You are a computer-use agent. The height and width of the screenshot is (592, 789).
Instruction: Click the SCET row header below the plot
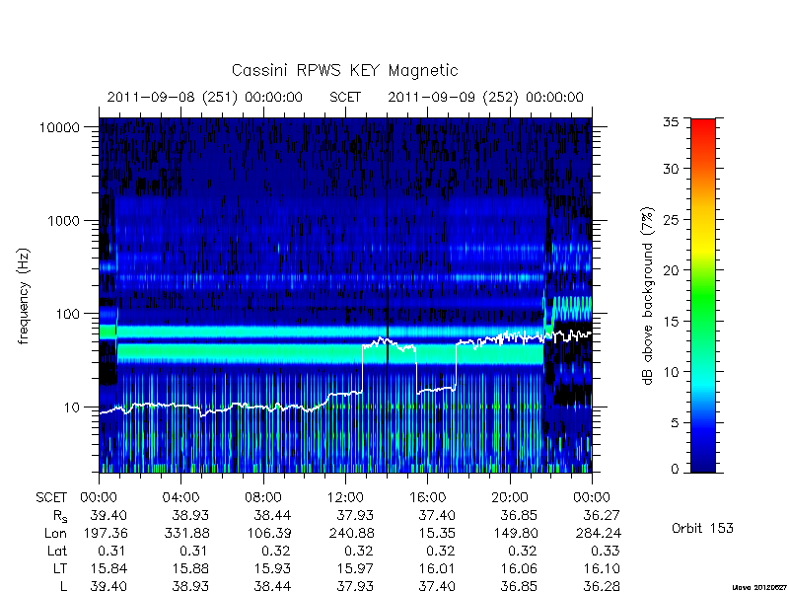pyautogui.click(x=51, y=497)
